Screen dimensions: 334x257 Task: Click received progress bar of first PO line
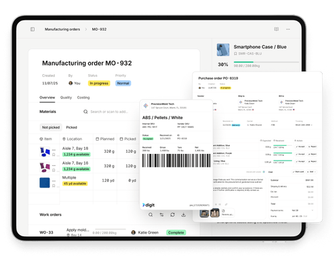[283, 145]
